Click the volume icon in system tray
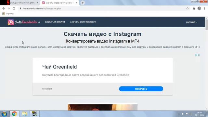The height and width of the screenshot is (117, 208). 183,114
